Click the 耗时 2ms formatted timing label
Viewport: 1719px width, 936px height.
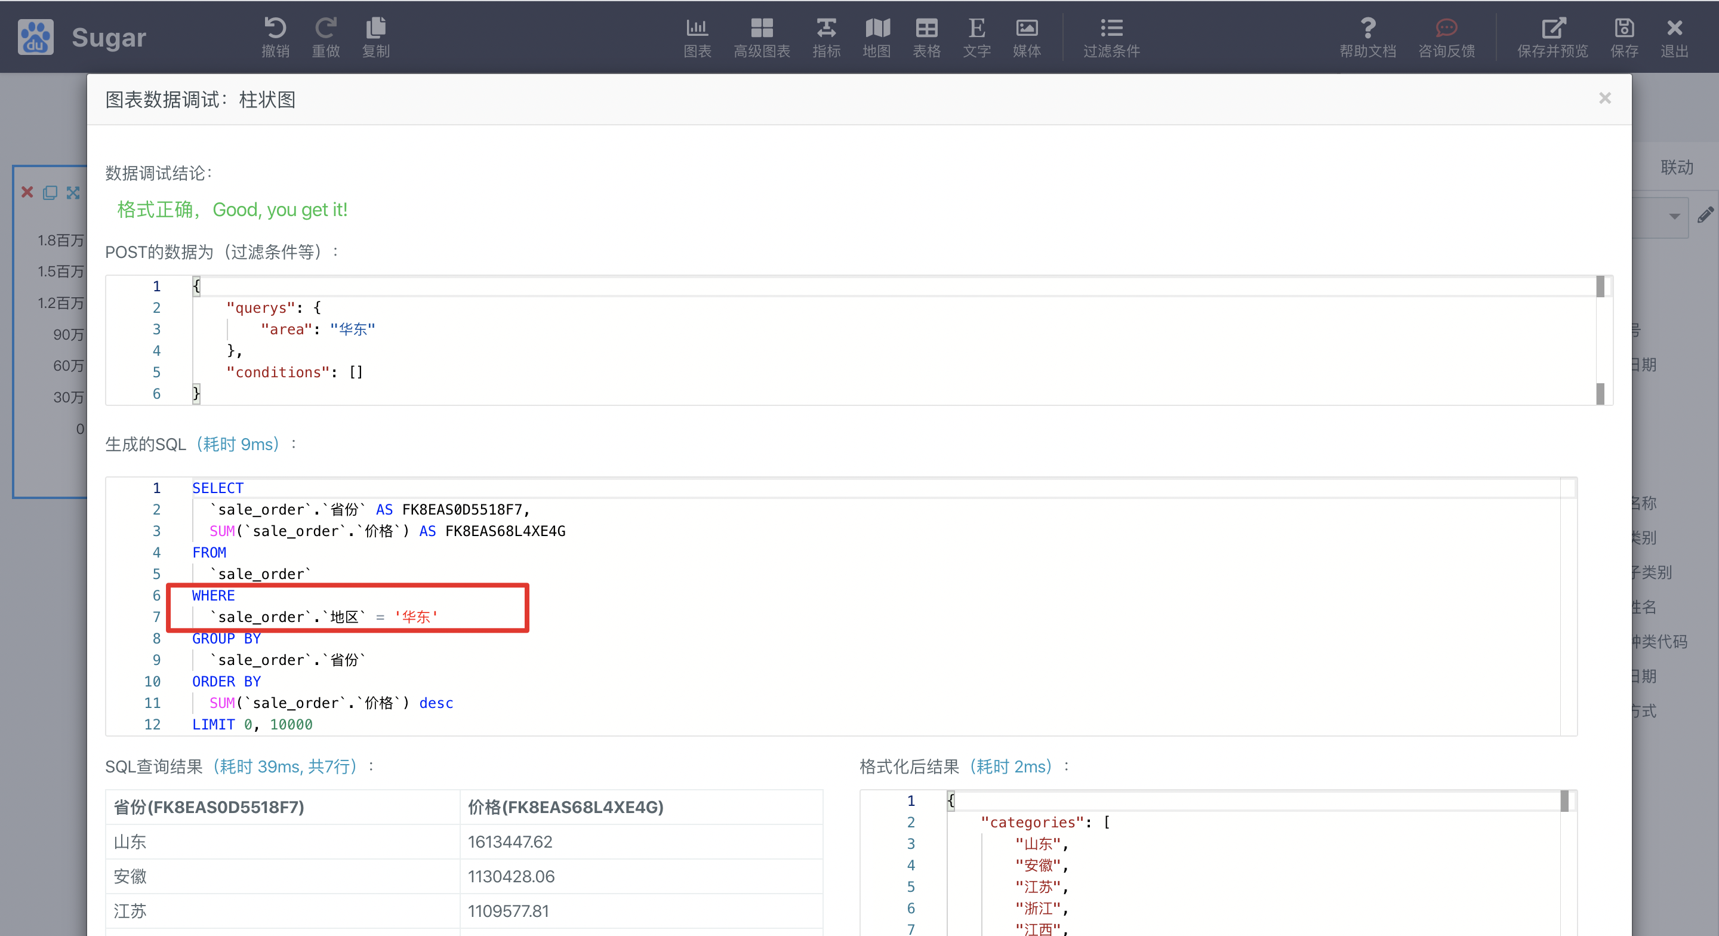coord(1011,766)
